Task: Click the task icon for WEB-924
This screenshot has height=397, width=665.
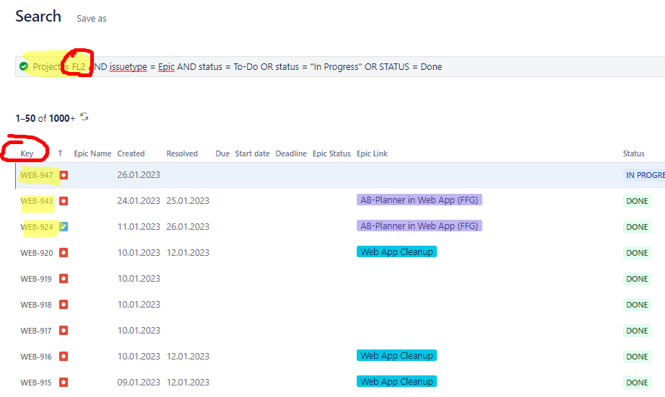Action: pyautogui.click(x=64, y=227)
